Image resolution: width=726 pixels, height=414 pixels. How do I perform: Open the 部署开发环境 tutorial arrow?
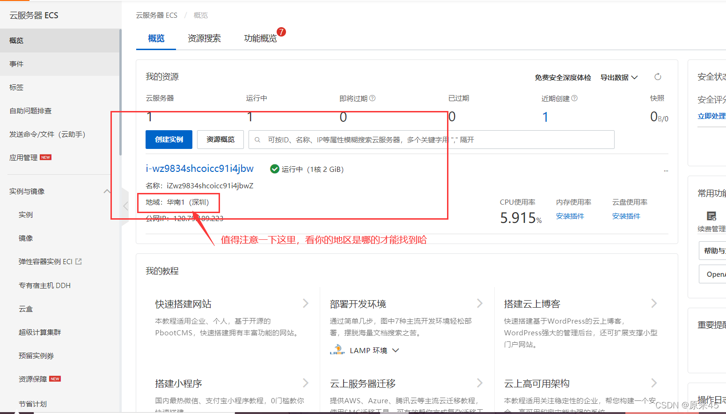480,303
